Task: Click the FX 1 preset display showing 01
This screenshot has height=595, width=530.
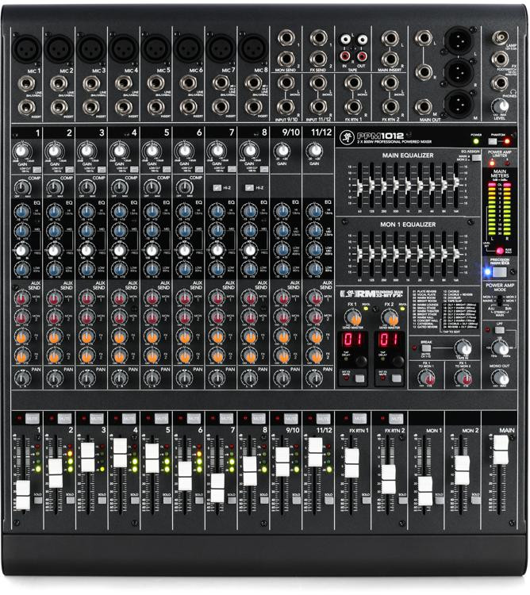Action: click(x=352, y=339)
